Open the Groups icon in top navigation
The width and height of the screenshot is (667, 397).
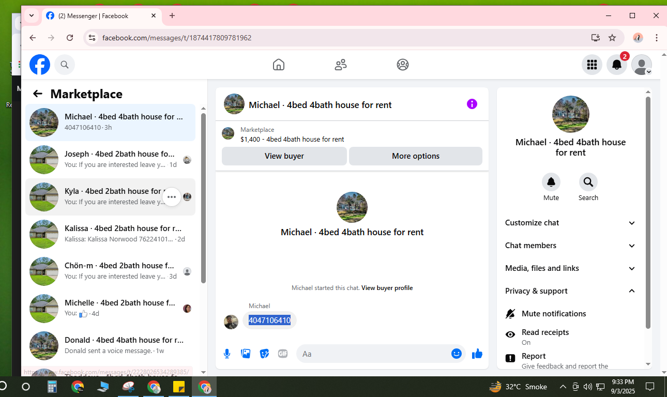click(x=403, y=65)
